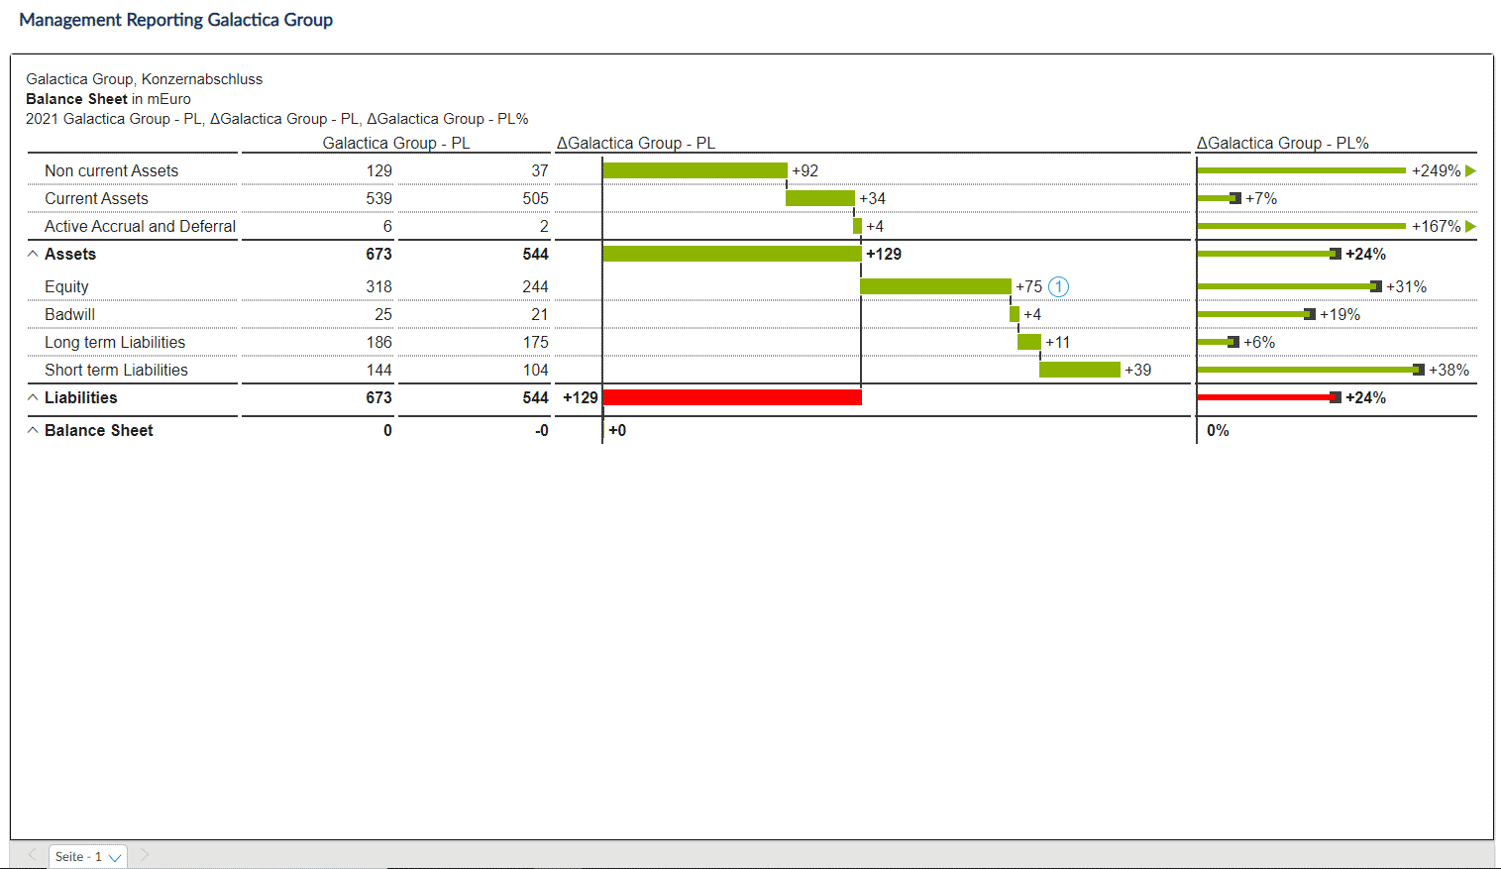This screenshot has height=869, width=1501.
Task: Click the green +92 variance bar
Action: tap(695, 170)
